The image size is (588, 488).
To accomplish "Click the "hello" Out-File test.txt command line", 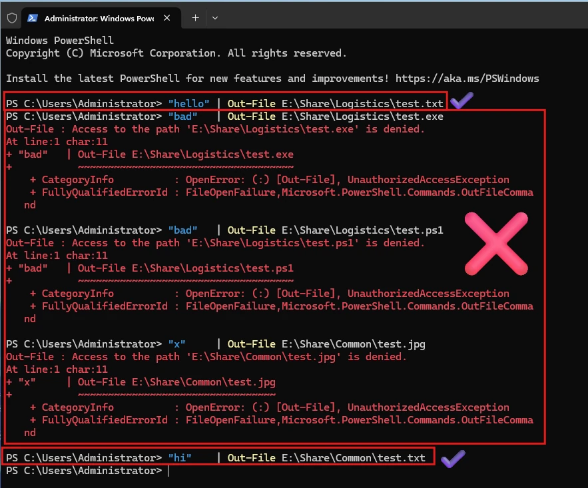I will [224, 103].
